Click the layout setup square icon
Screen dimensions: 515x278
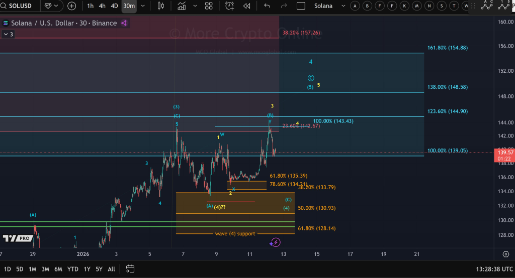click(301, 6)
